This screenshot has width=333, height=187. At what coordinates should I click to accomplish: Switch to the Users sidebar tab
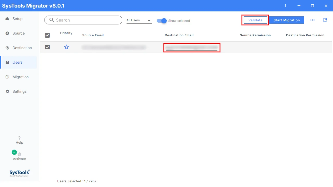[x=18, y=62]
